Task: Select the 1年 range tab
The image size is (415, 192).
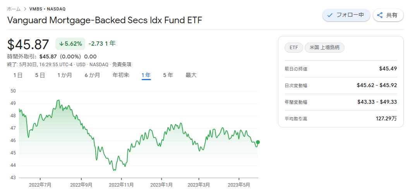Action: (x=146, y=75)
